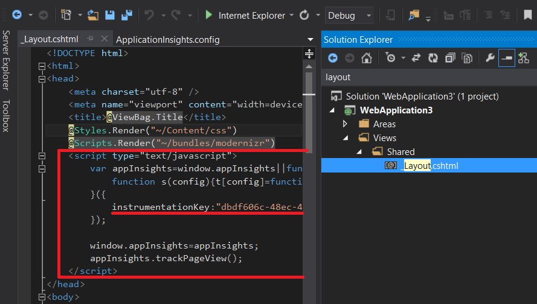Select the Shared folder
537x304 pixels.
point(400,152)
